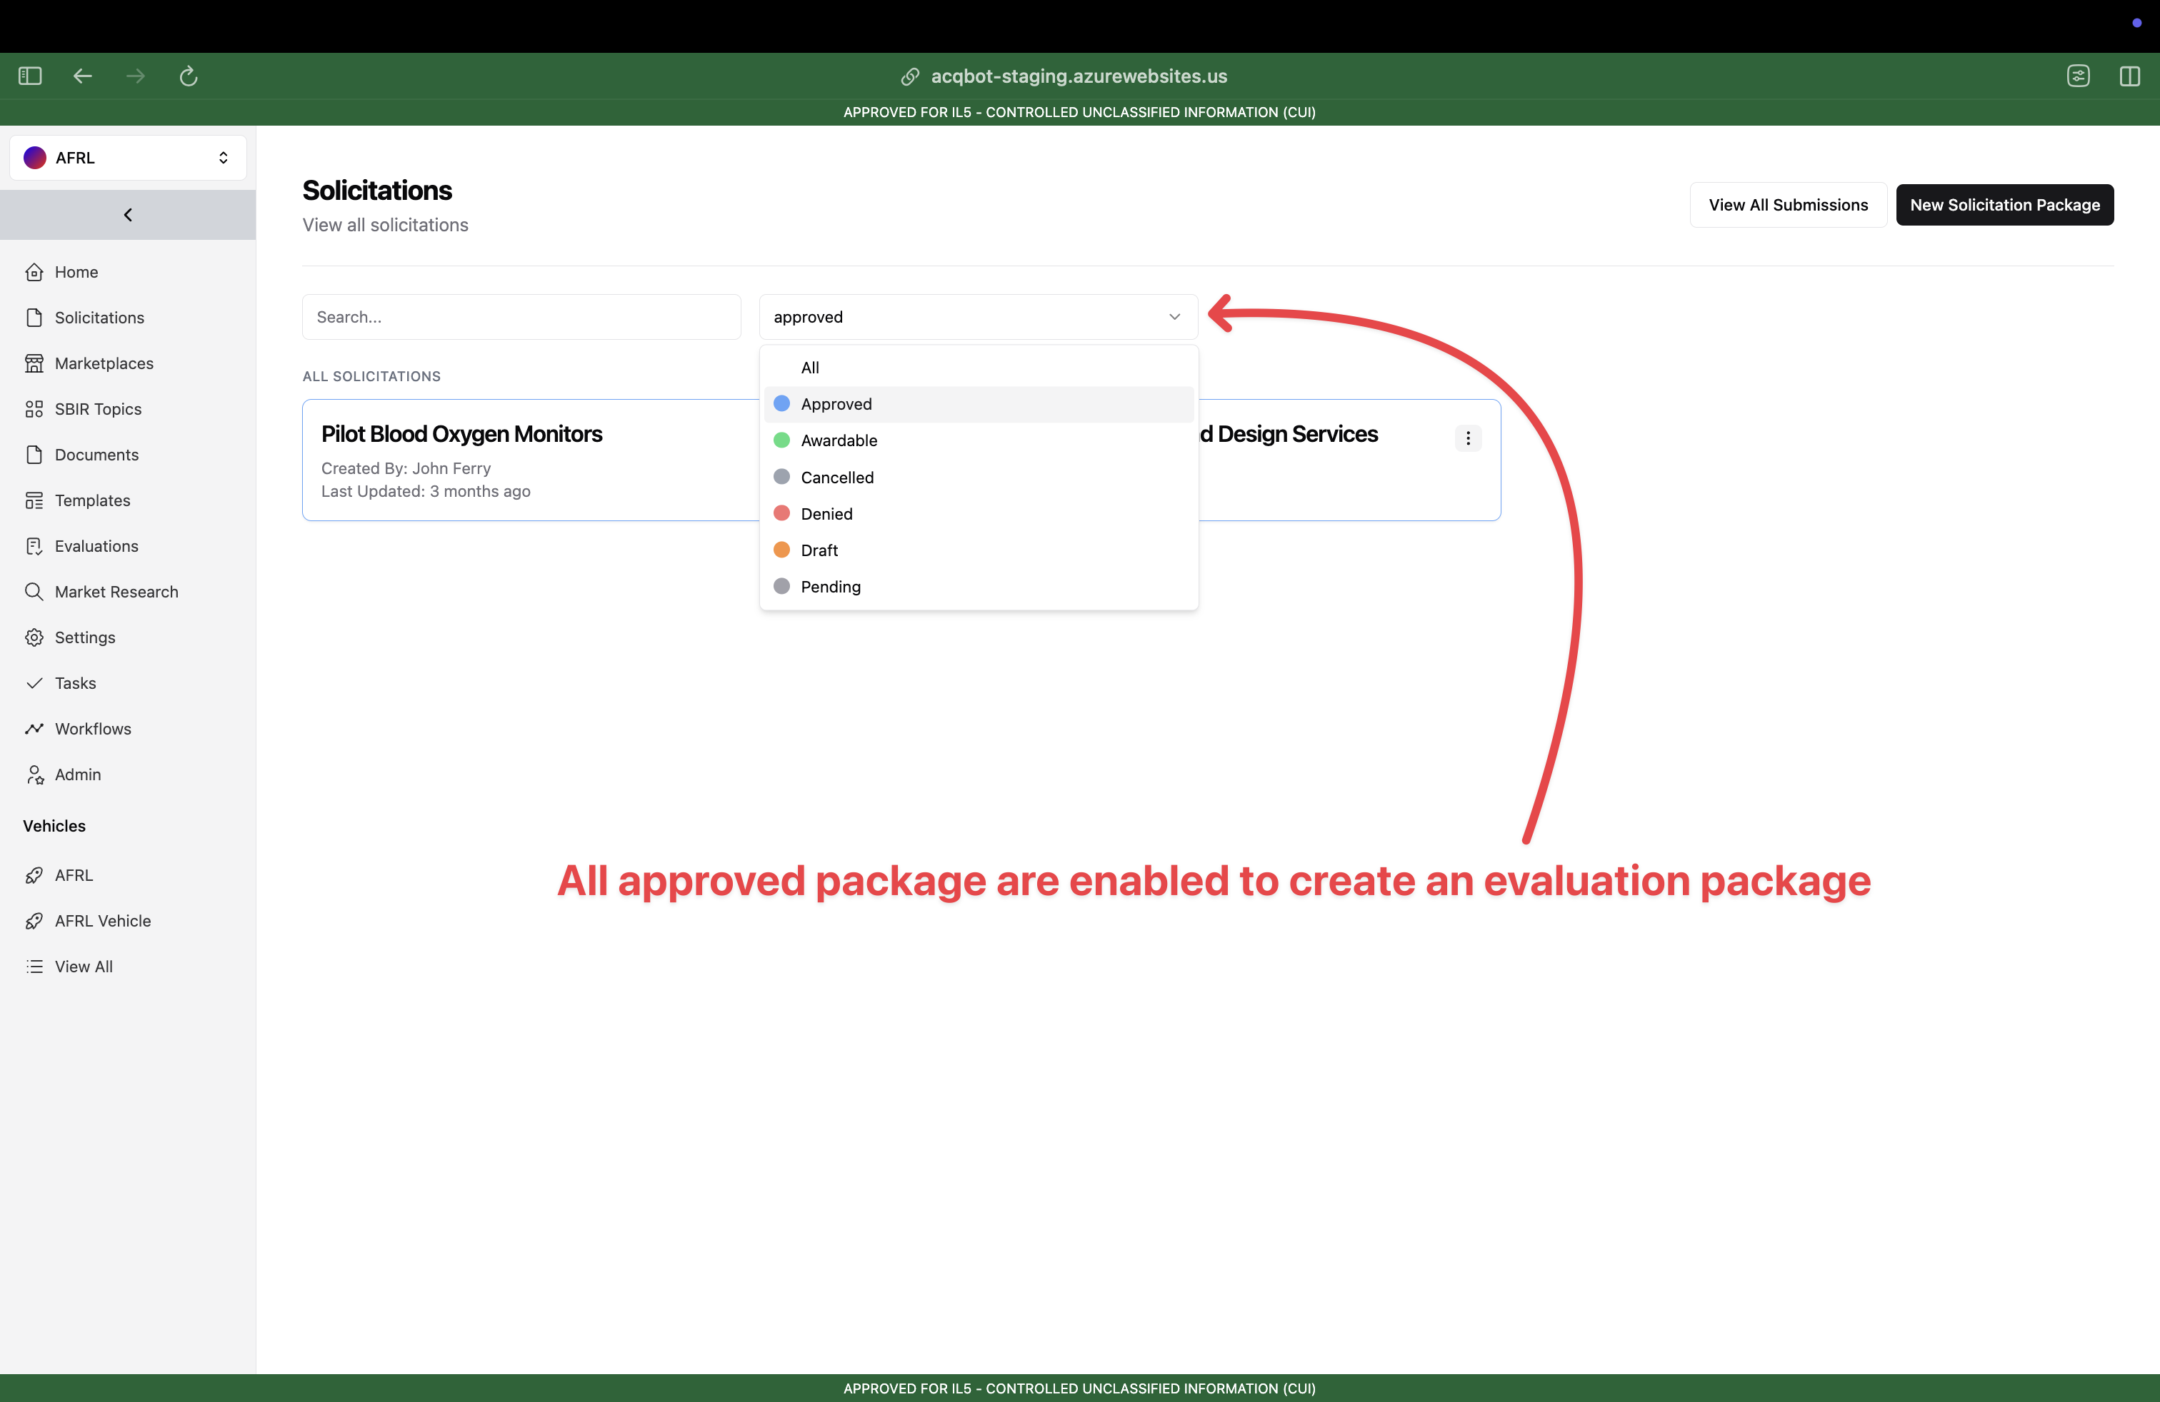This screenshot has width=2160, height=1402.
Task: Click the View All list icon
Action: point(34,967)
